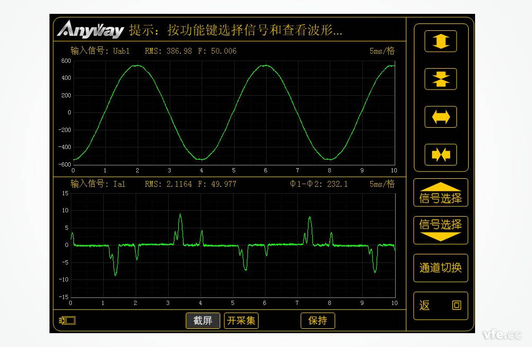Start acquisition with the 开采集 button
532x347 pixels.
[242, 320]
